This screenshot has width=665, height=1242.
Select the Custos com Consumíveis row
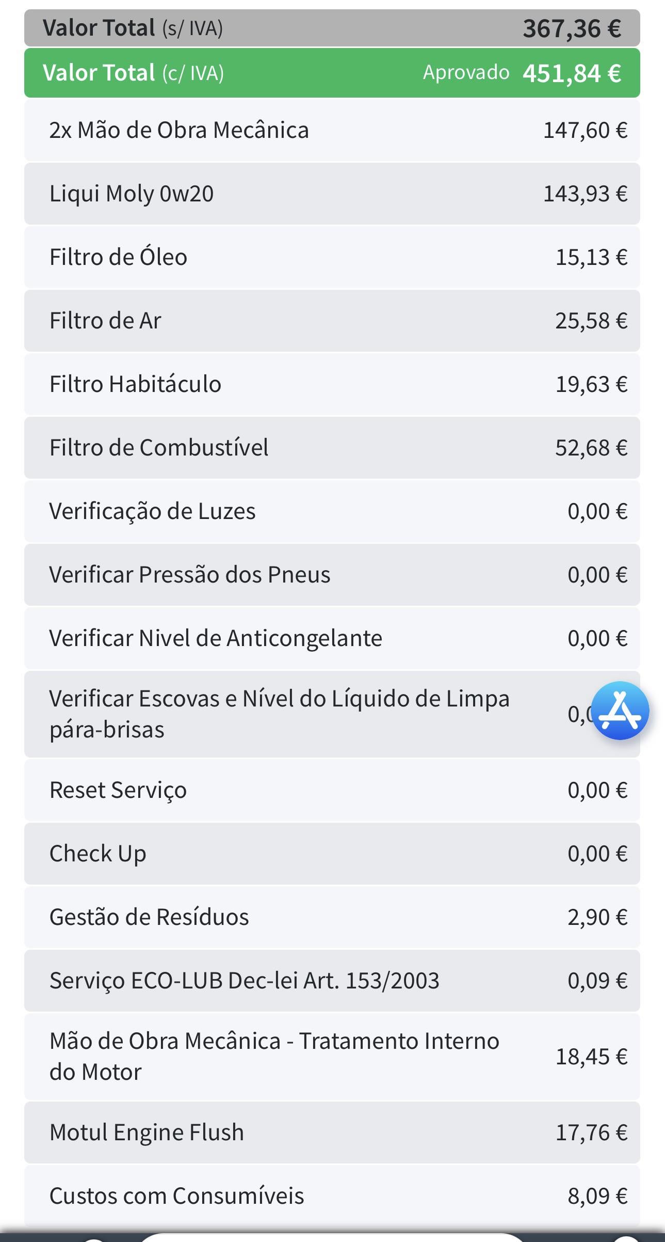click(332, 1196)
